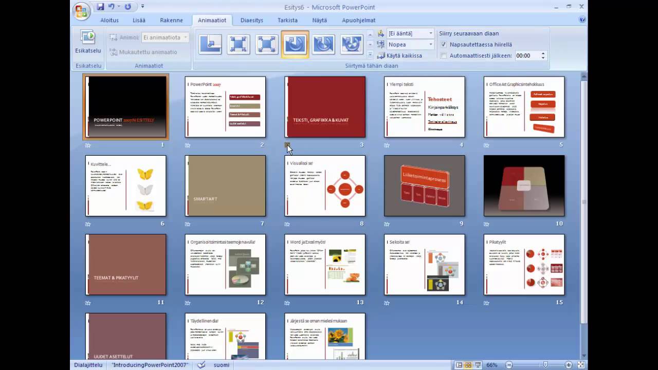Click the animation star icon under slide 8
The image size is (658, 370).
[287, 224]
